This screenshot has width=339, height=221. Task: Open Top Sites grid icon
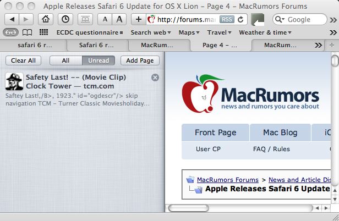click(43, 32)
